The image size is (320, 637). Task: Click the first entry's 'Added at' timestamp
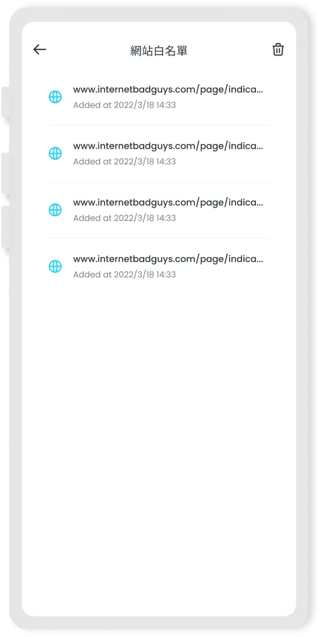point(124,105)
